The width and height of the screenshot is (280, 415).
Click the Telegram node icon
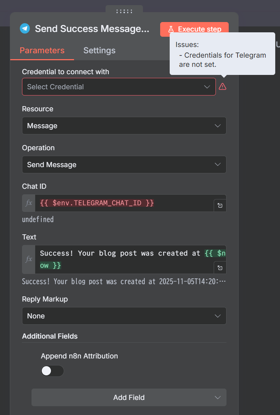pos(25,29)
